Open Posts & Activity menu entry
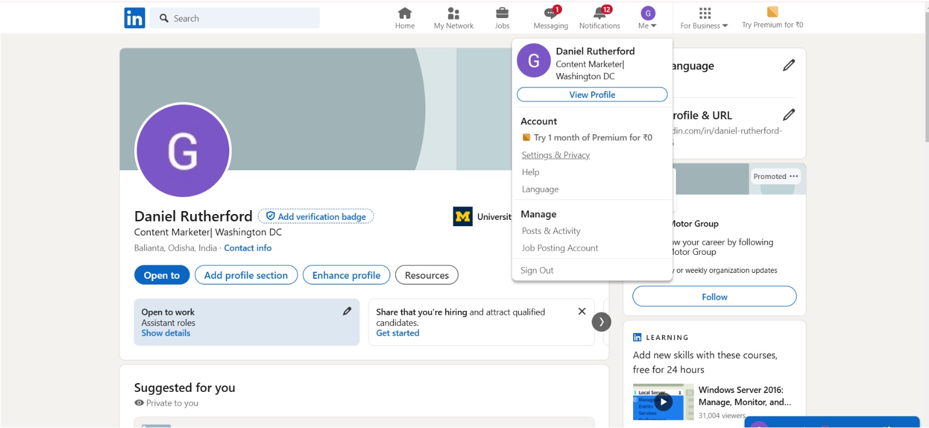The width and height of the screenshot is (929, 428). tap(551, 231)
